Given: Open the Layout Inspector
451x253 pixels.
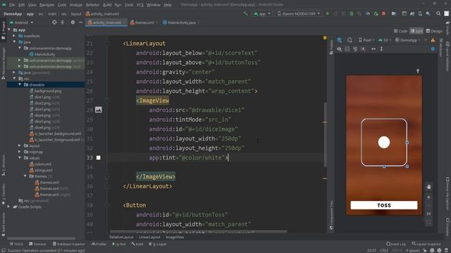Looking at the screenshot, I should pyautogui.click(x=426, y=244).
